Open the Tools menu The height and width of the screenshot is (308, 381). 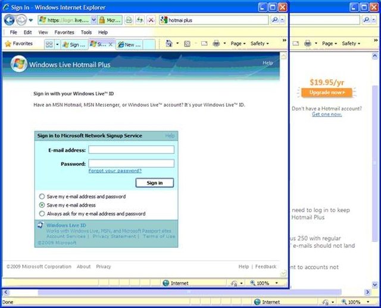pos(86,32)
